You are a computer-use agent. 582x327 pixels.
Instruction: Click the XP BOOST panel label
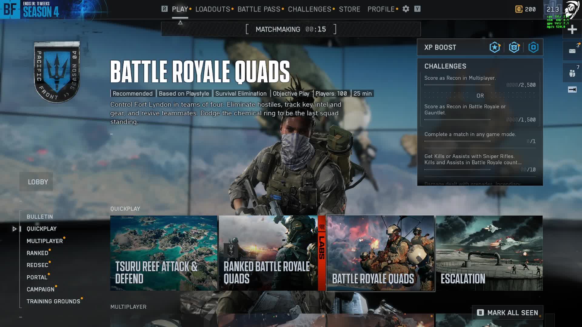pyautogui.click(x=440, y=48)
